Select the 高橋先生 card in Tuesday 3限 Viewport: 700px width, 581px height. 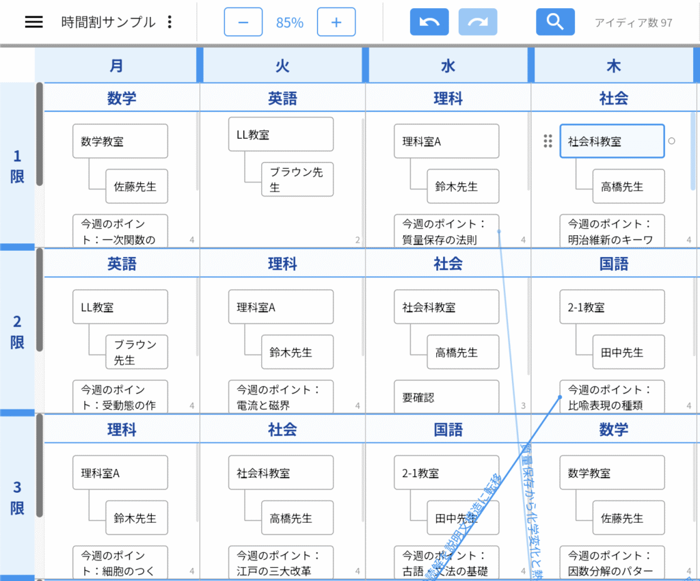tap(297, 517)
